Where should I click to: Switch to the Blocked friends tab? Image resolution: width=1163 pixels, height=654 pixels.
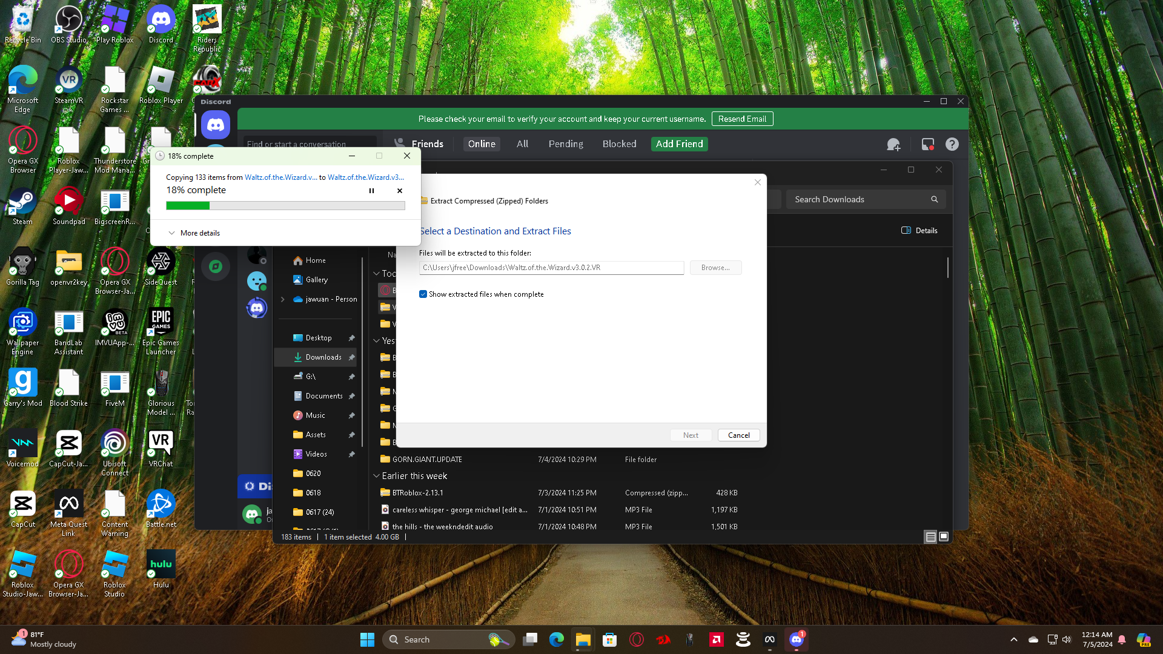(x=619, y=144)
